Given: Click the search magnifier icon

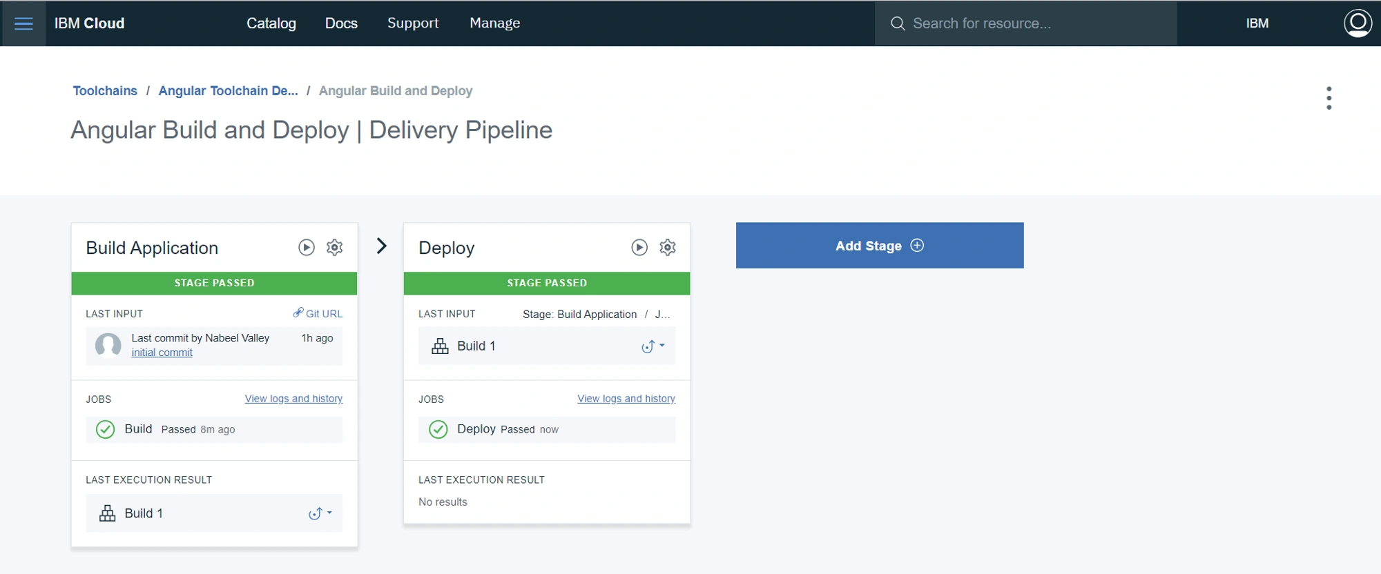Looking at the screenshot, I should (898, 23).
